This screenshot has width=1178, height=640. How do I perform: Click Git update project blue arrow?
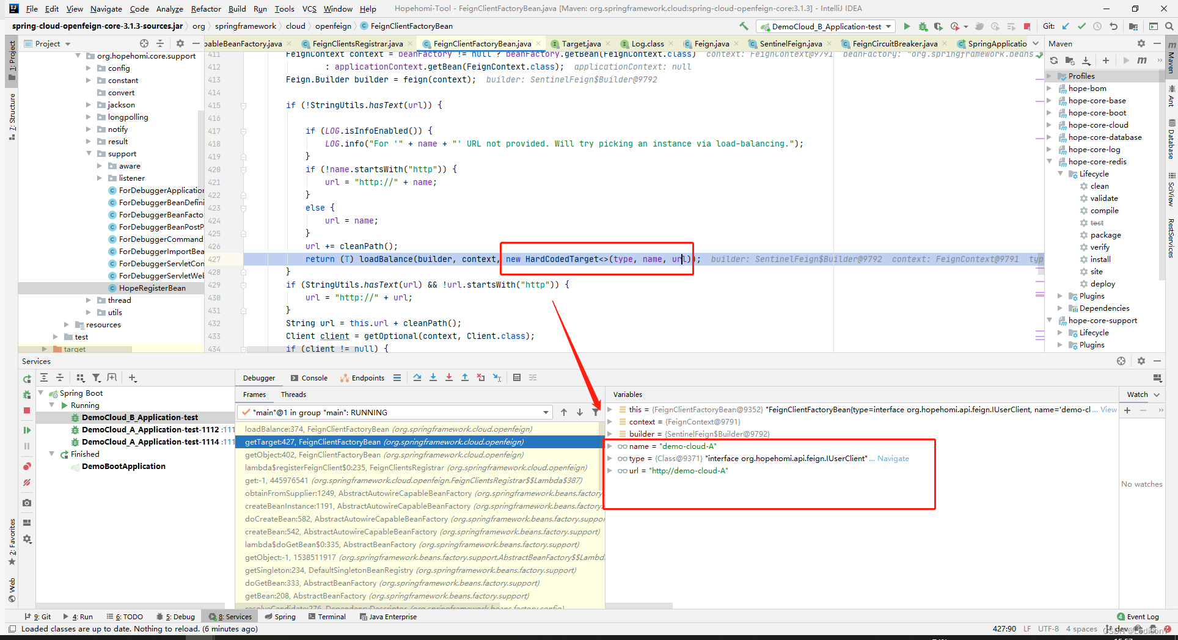click(1066, 26)
